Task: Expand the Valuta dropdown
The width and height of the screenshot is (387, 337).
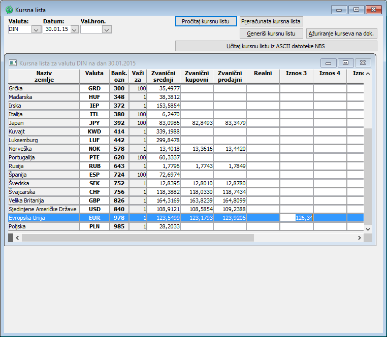Action: click(x=36, y=29)
